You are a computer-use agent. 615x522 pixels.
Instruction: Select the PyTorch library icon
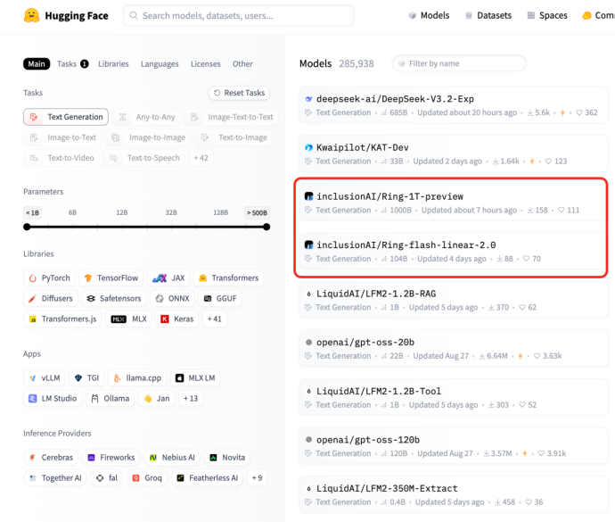coord(32,278)
